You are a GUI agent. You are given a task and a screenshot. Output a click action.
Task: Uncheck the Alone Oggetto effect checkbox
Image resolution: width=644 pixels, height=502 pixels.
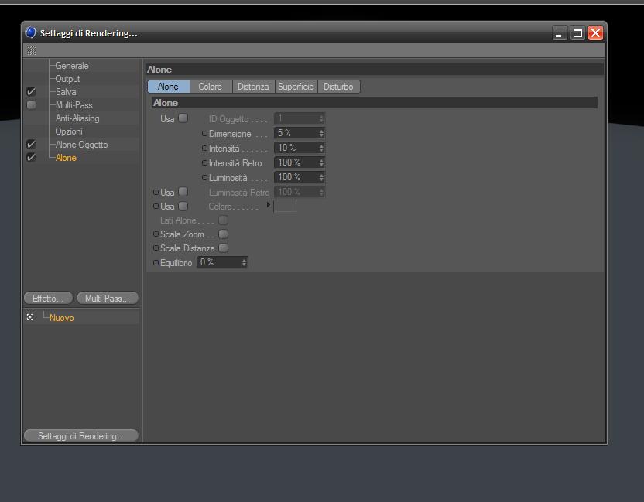pyautogui.click(x=31, y=144)
